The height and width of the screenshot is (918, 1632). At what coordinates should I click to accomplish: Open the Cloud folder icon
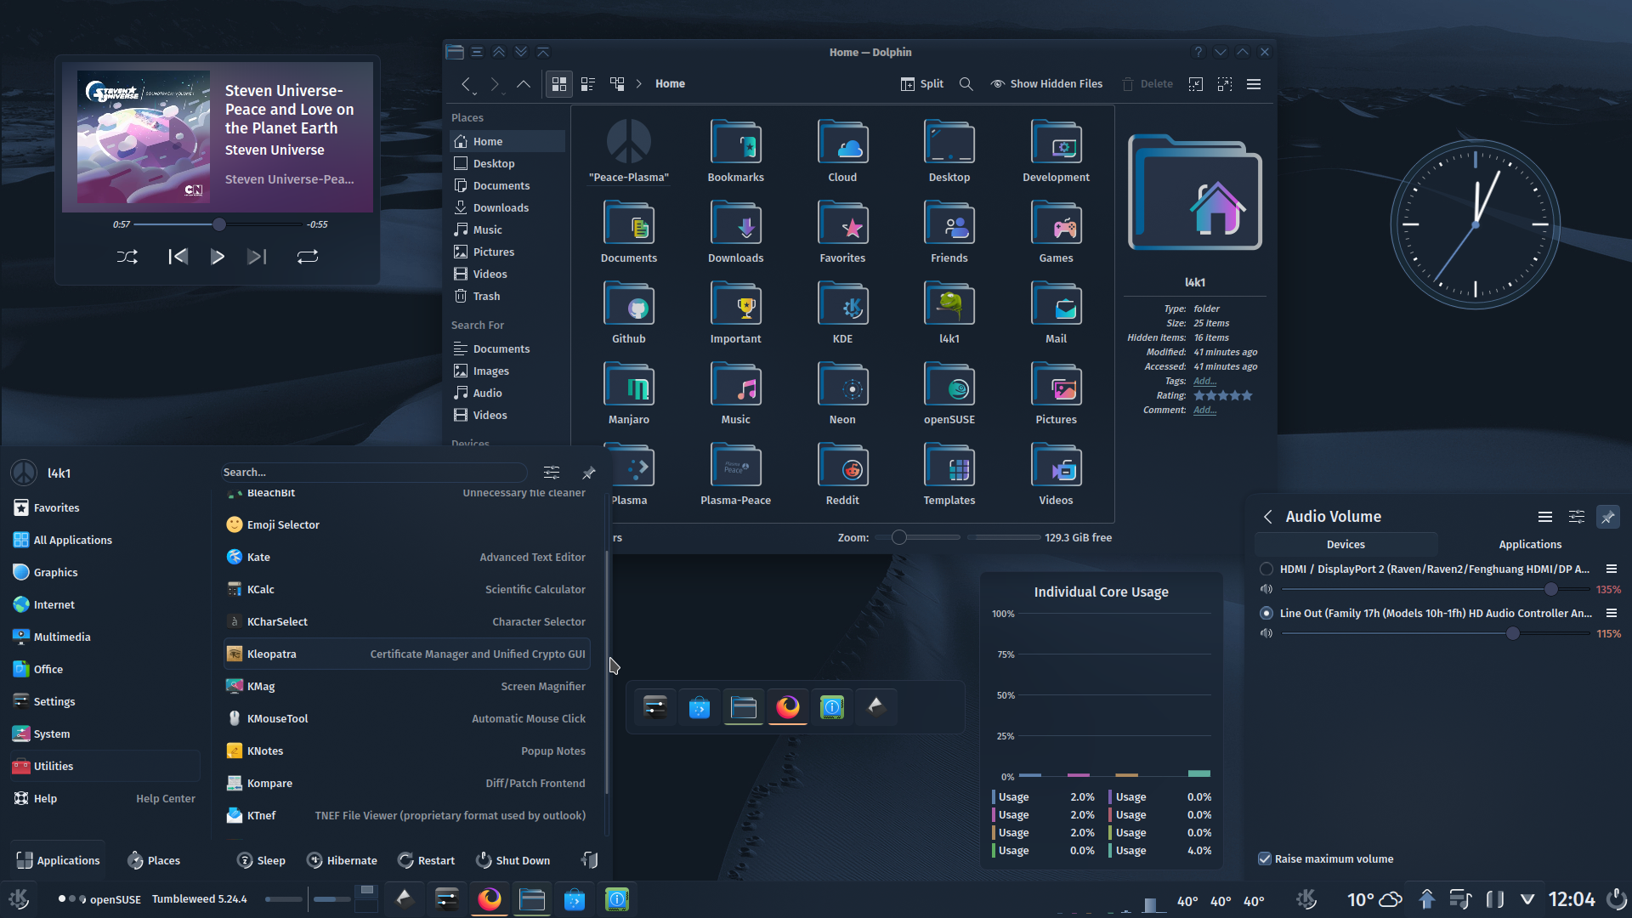(x=842, y=144)
